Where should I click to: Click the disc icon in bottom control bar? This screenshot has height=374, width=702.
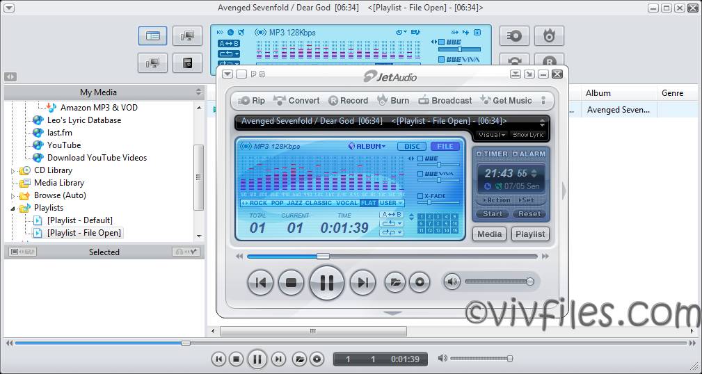pyautogui.click(x=317, y=359)
